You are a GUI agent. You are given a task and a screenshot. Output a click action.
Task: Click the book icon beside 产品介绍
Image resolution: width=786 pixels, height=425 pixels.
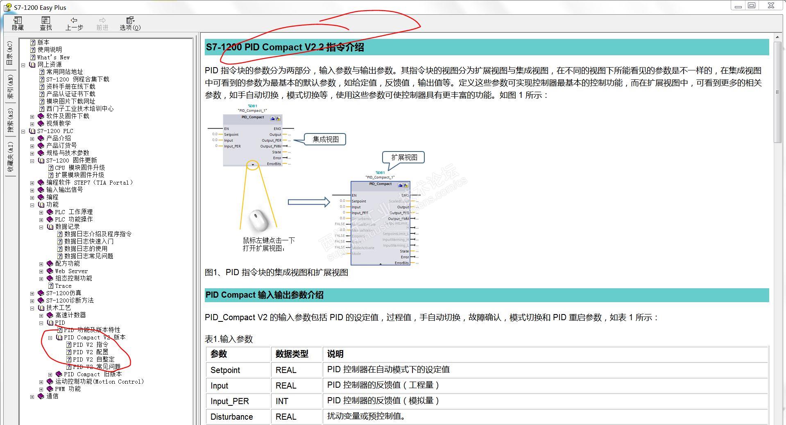tap(41, 138)
